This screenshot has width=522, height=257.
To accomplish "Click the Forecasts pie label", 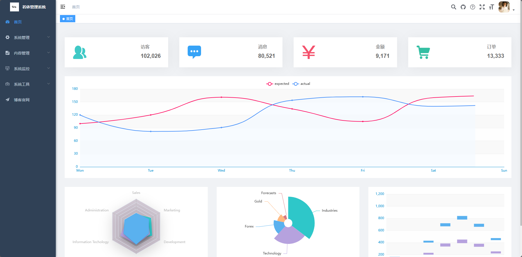I will pos(269,193).
